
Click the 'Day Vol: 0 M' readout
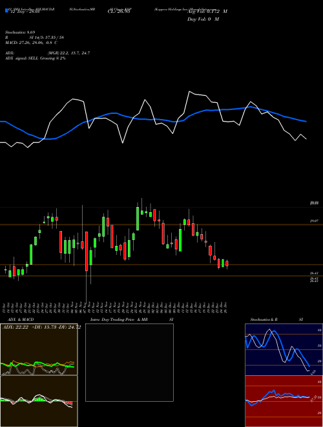coord(203,19)
